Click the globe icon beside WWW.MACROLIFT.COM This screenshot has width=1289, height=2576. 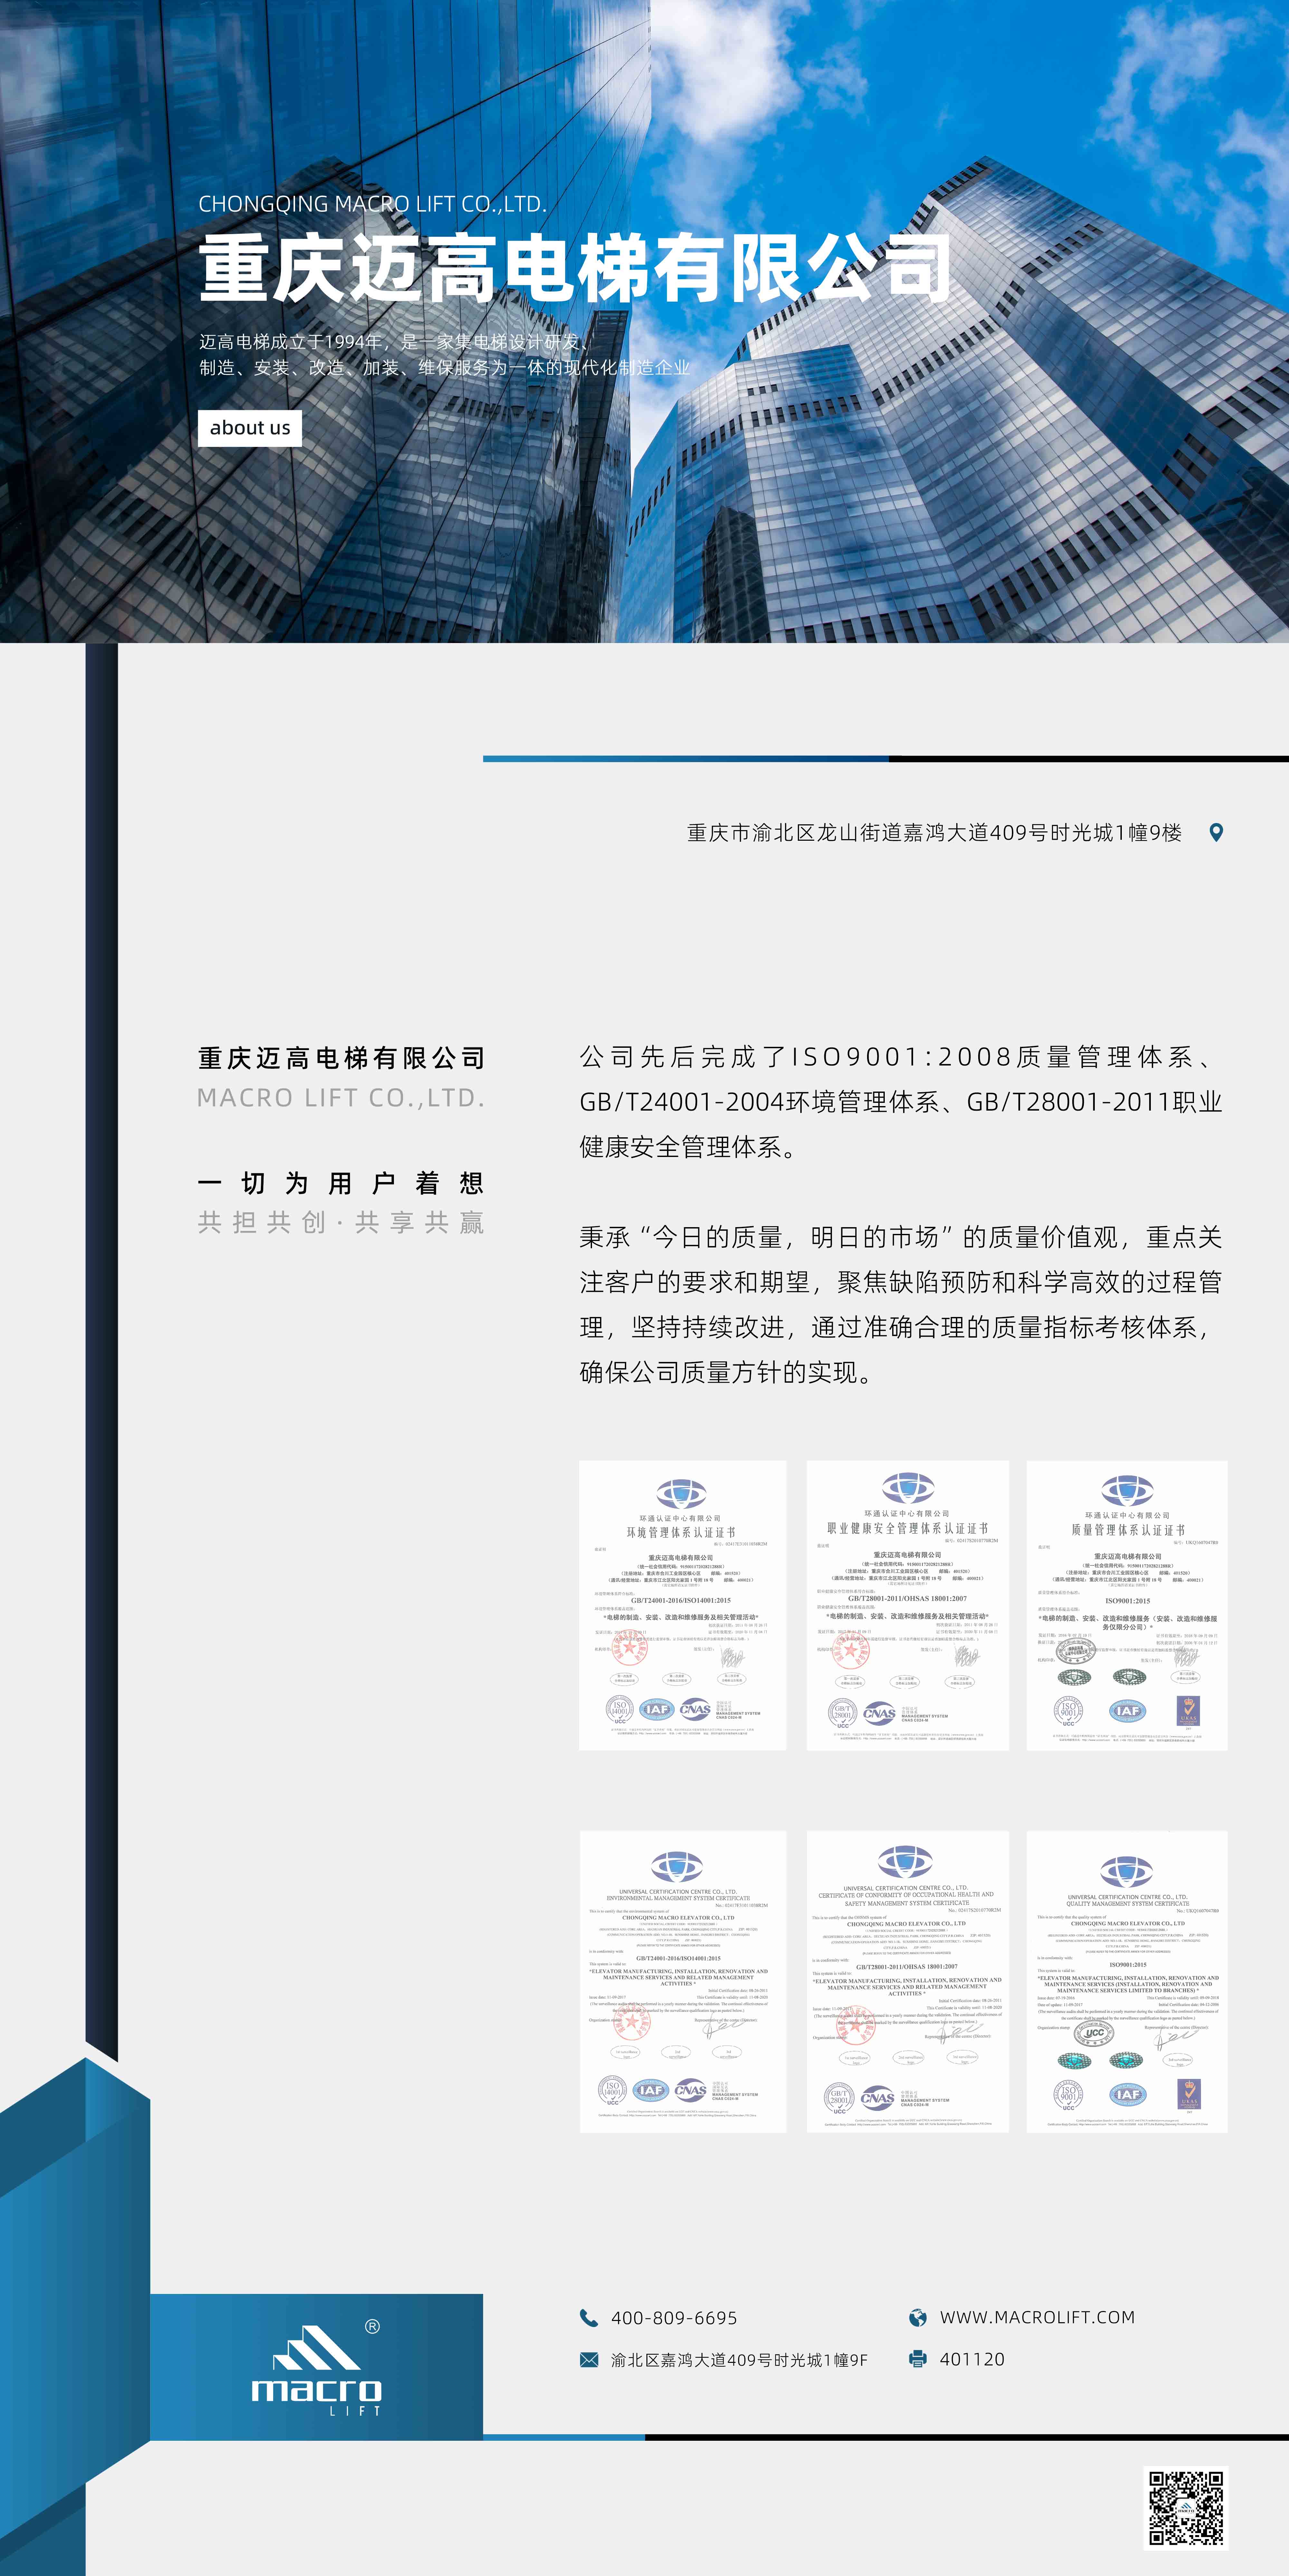[x=917, y=2317]
